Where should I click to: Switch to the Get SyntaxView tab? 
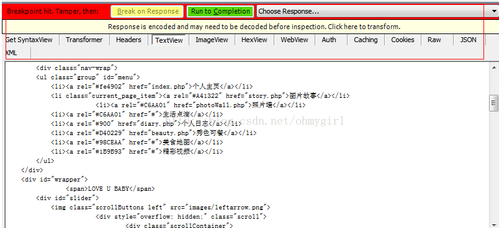tap(29, 40)
